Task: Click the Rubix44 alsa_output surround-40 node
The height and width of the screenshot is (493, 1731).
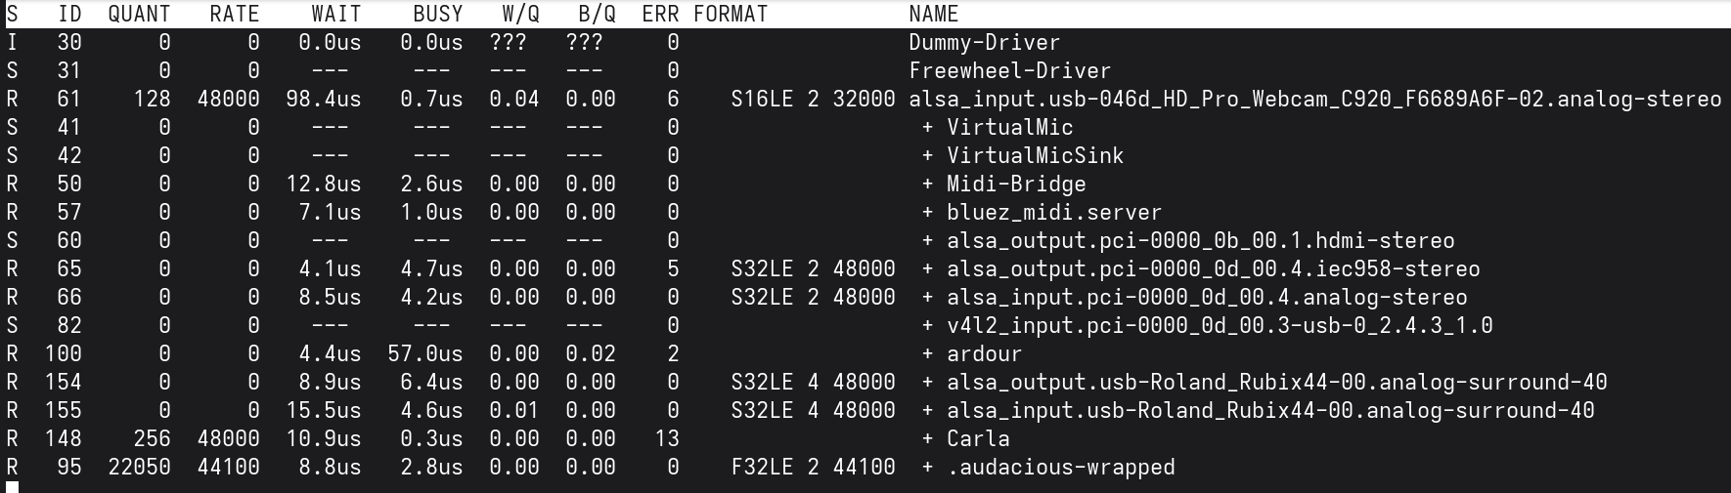Action: (1276, 383)
